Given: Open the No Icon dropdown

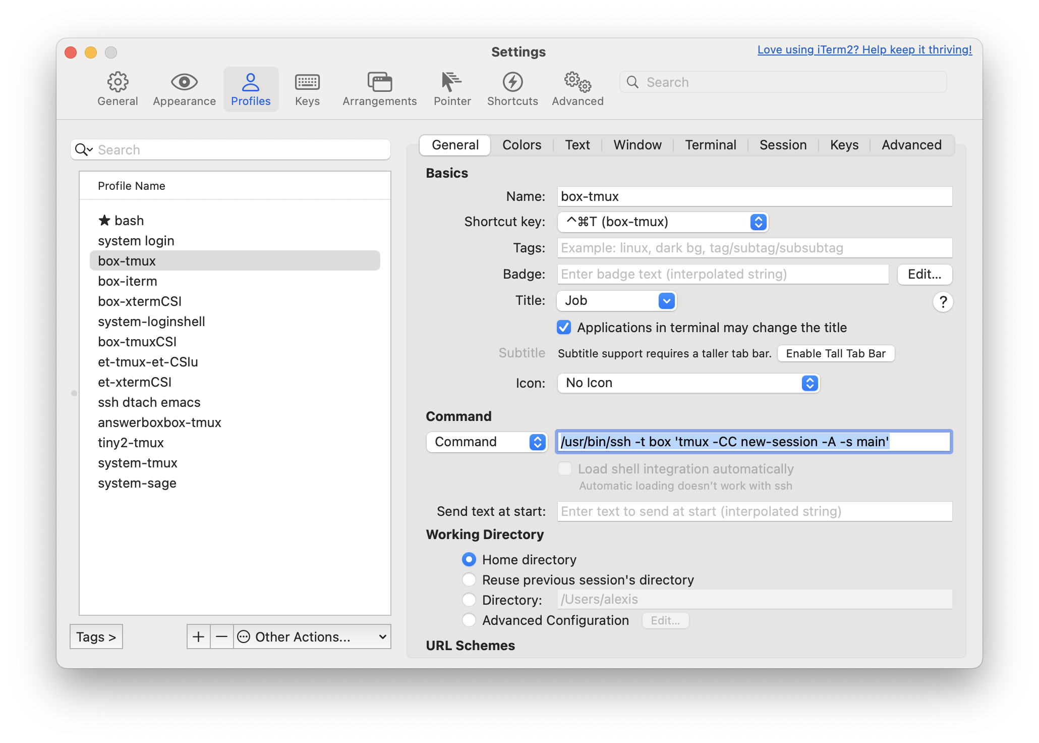Looking at the screenshot, I should (x=688, y=383).
